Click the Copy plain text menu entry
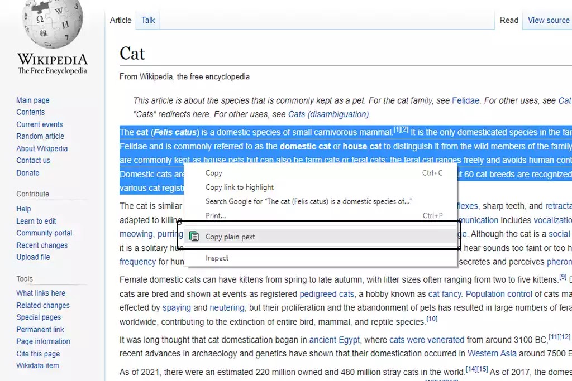 point(321,237)
